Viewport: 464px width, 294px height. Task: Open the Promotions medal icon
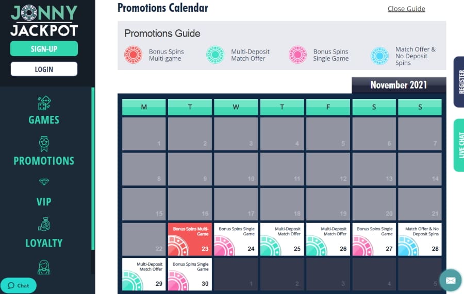click(44, 144)
